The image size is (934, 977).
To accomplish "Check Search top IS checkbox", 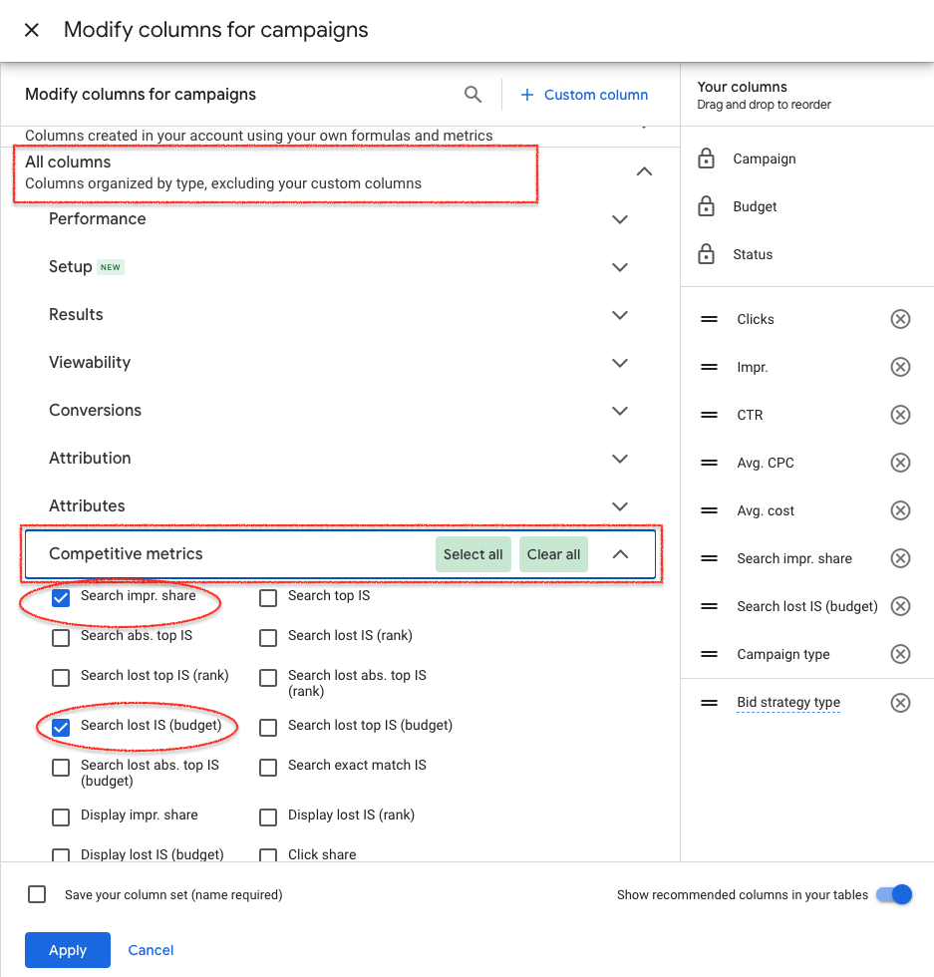I will click(268, 598).
